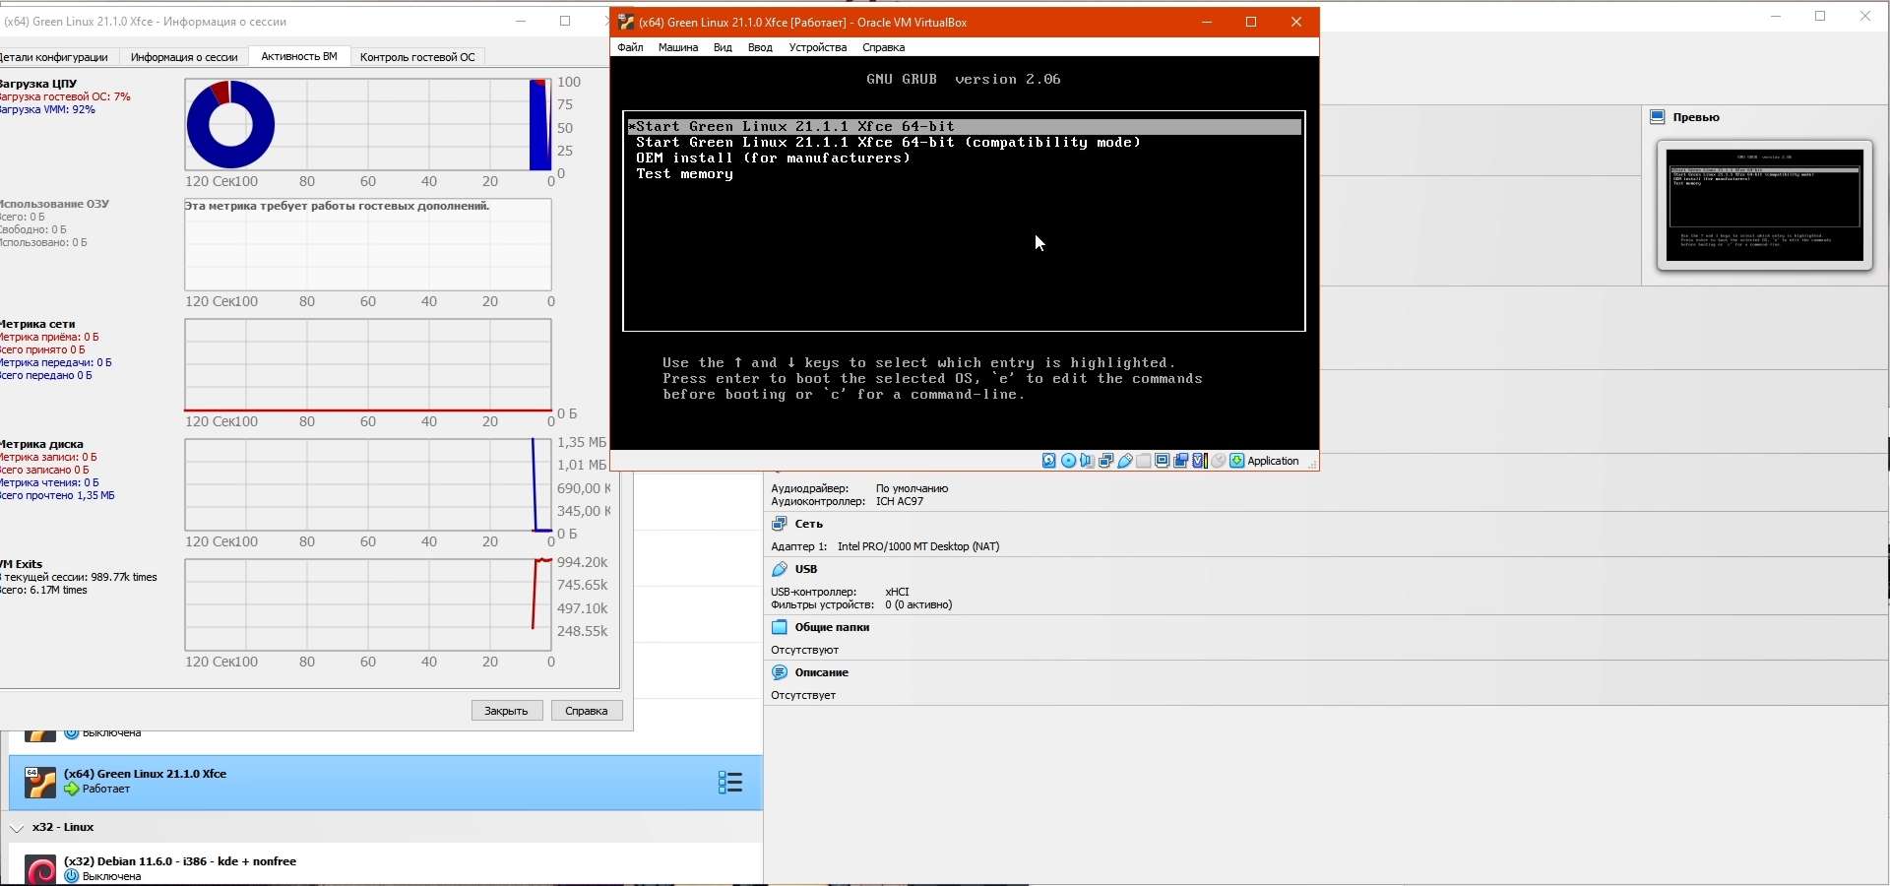Click the Сеть section icon in manager details

click(780, 524)
